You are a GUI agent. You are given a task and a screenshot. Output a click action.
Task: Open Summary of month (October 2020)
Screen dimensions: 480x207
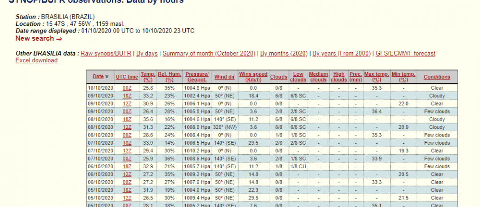(x=209, y=54)
